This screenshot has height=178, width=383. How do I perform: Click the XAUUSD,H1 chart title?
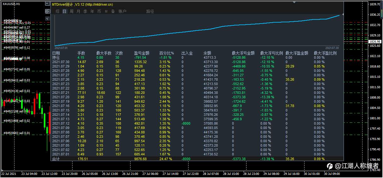(x=11, y=4)
